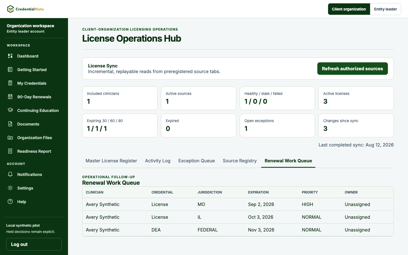Click the Expiring 30 / 60 / 90 card
The image size is (408, 255).
[x=120, y=126]
